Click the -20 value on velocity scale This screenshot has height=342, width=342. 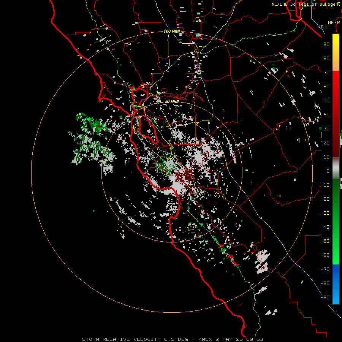[x=325, y=199]
